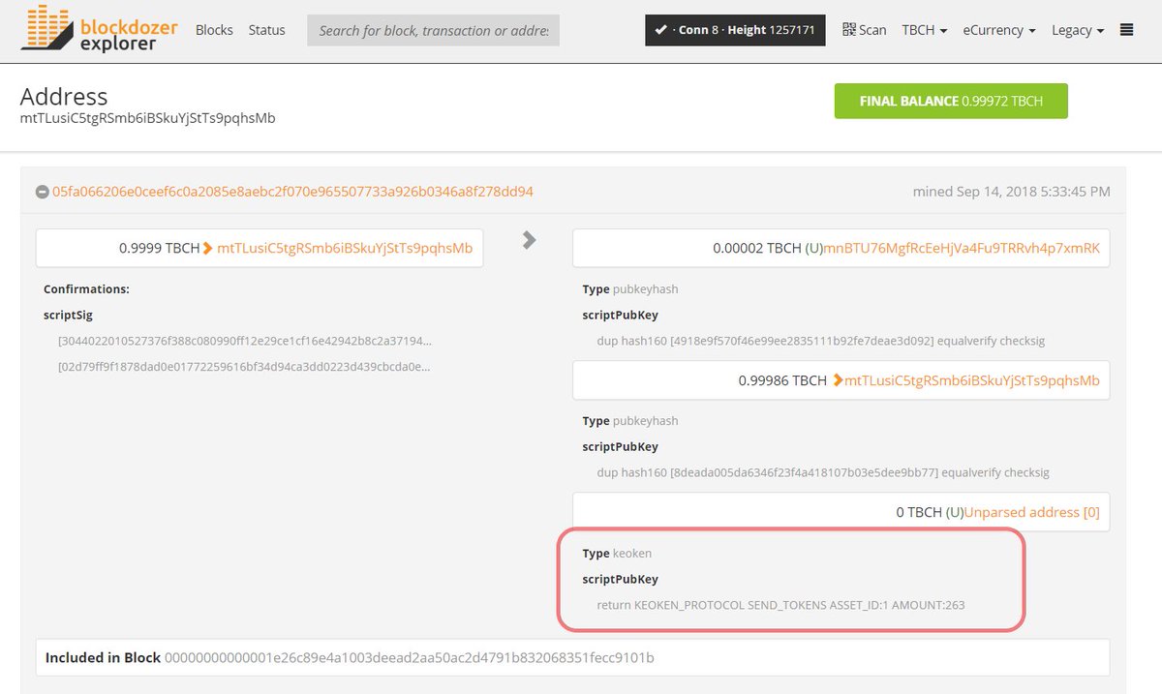Image resolution: width=1162 pixels, height=694 pixels.
Task: Focus the block, transaction or address search field
Action: [x=433, y=30]
